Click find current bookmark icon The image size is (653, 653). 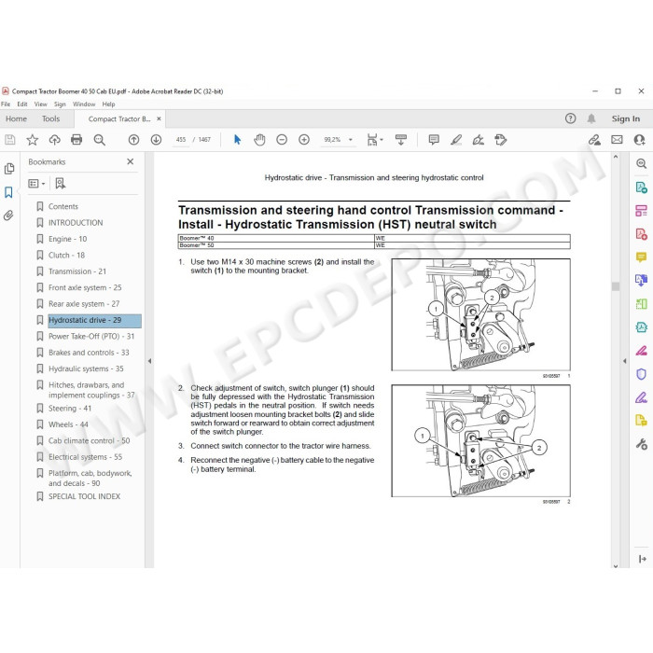(x=61, y=184)
